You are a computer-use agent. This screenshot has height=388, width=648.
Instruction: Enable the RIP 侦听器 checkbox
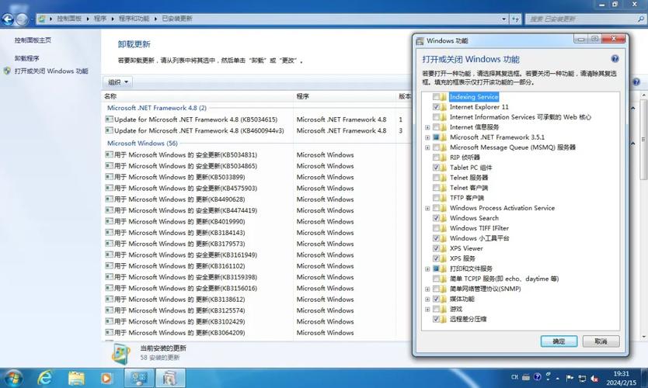(x=436, y=158)
